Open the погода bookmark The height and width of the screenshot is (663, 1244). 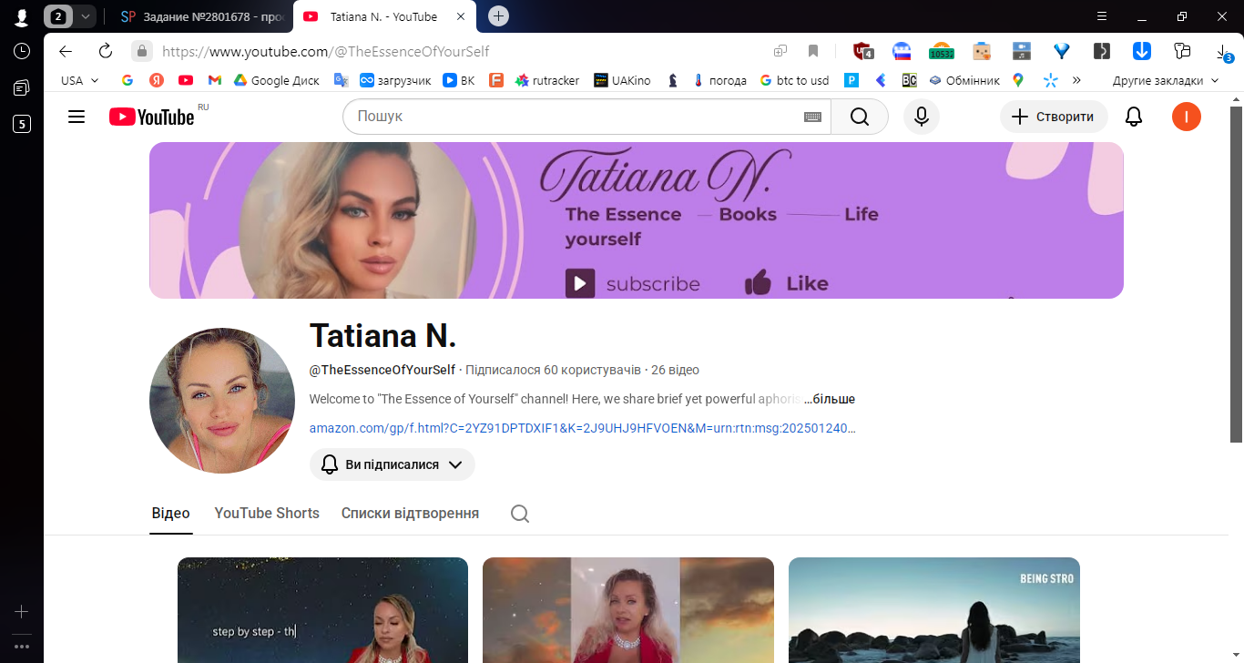[x=719, y=80]
